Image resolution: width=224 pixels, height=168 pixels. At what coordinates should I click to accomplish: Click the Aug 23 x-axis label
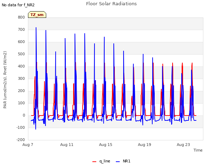(x=183, y=145)
